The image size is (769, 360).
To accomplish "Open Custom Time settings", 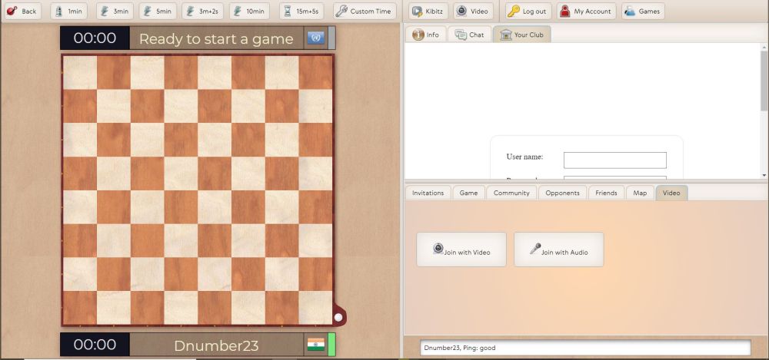I will pyautogui.click(x=364, y=12).
